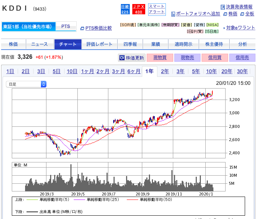Click the SOR現 tag
The height and width of the screenshot is (219, 258).
[128, 25]
